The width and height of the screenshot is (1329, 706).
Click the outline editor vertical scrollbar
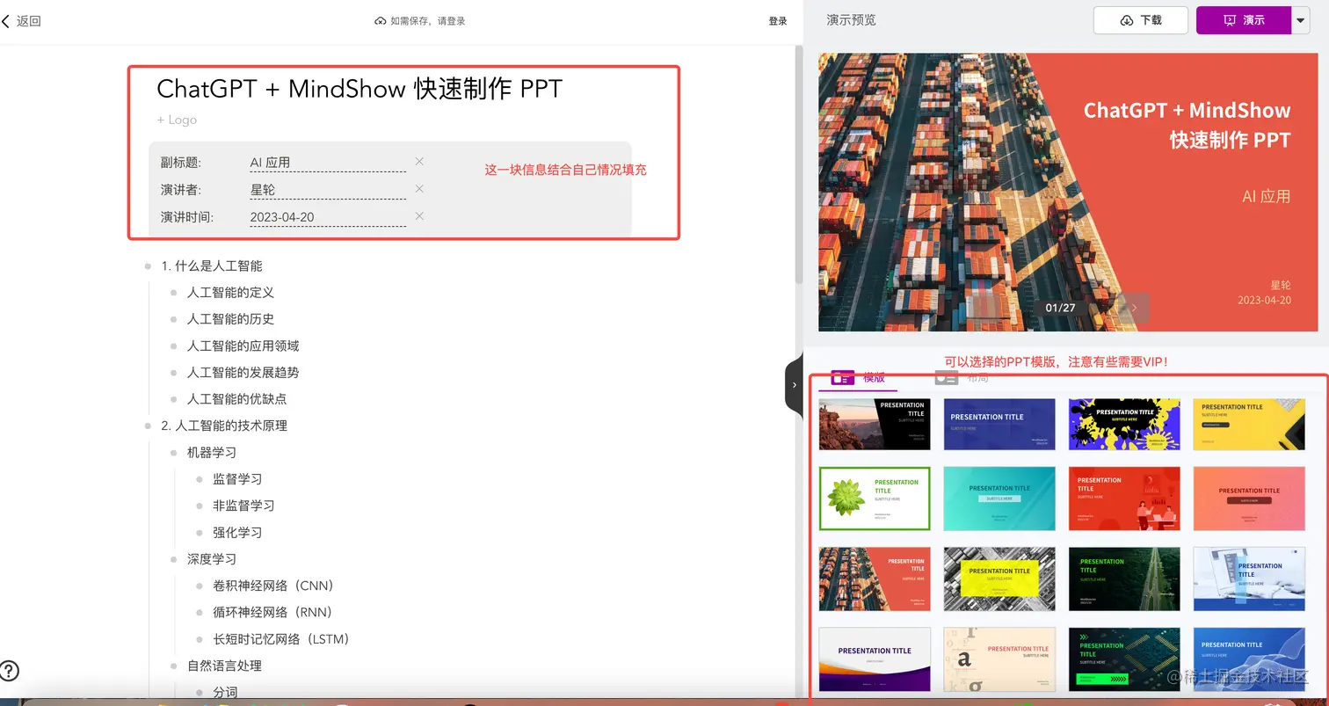799,164
